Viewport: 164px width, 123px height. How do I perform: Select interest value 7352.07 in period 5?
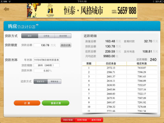142,85
